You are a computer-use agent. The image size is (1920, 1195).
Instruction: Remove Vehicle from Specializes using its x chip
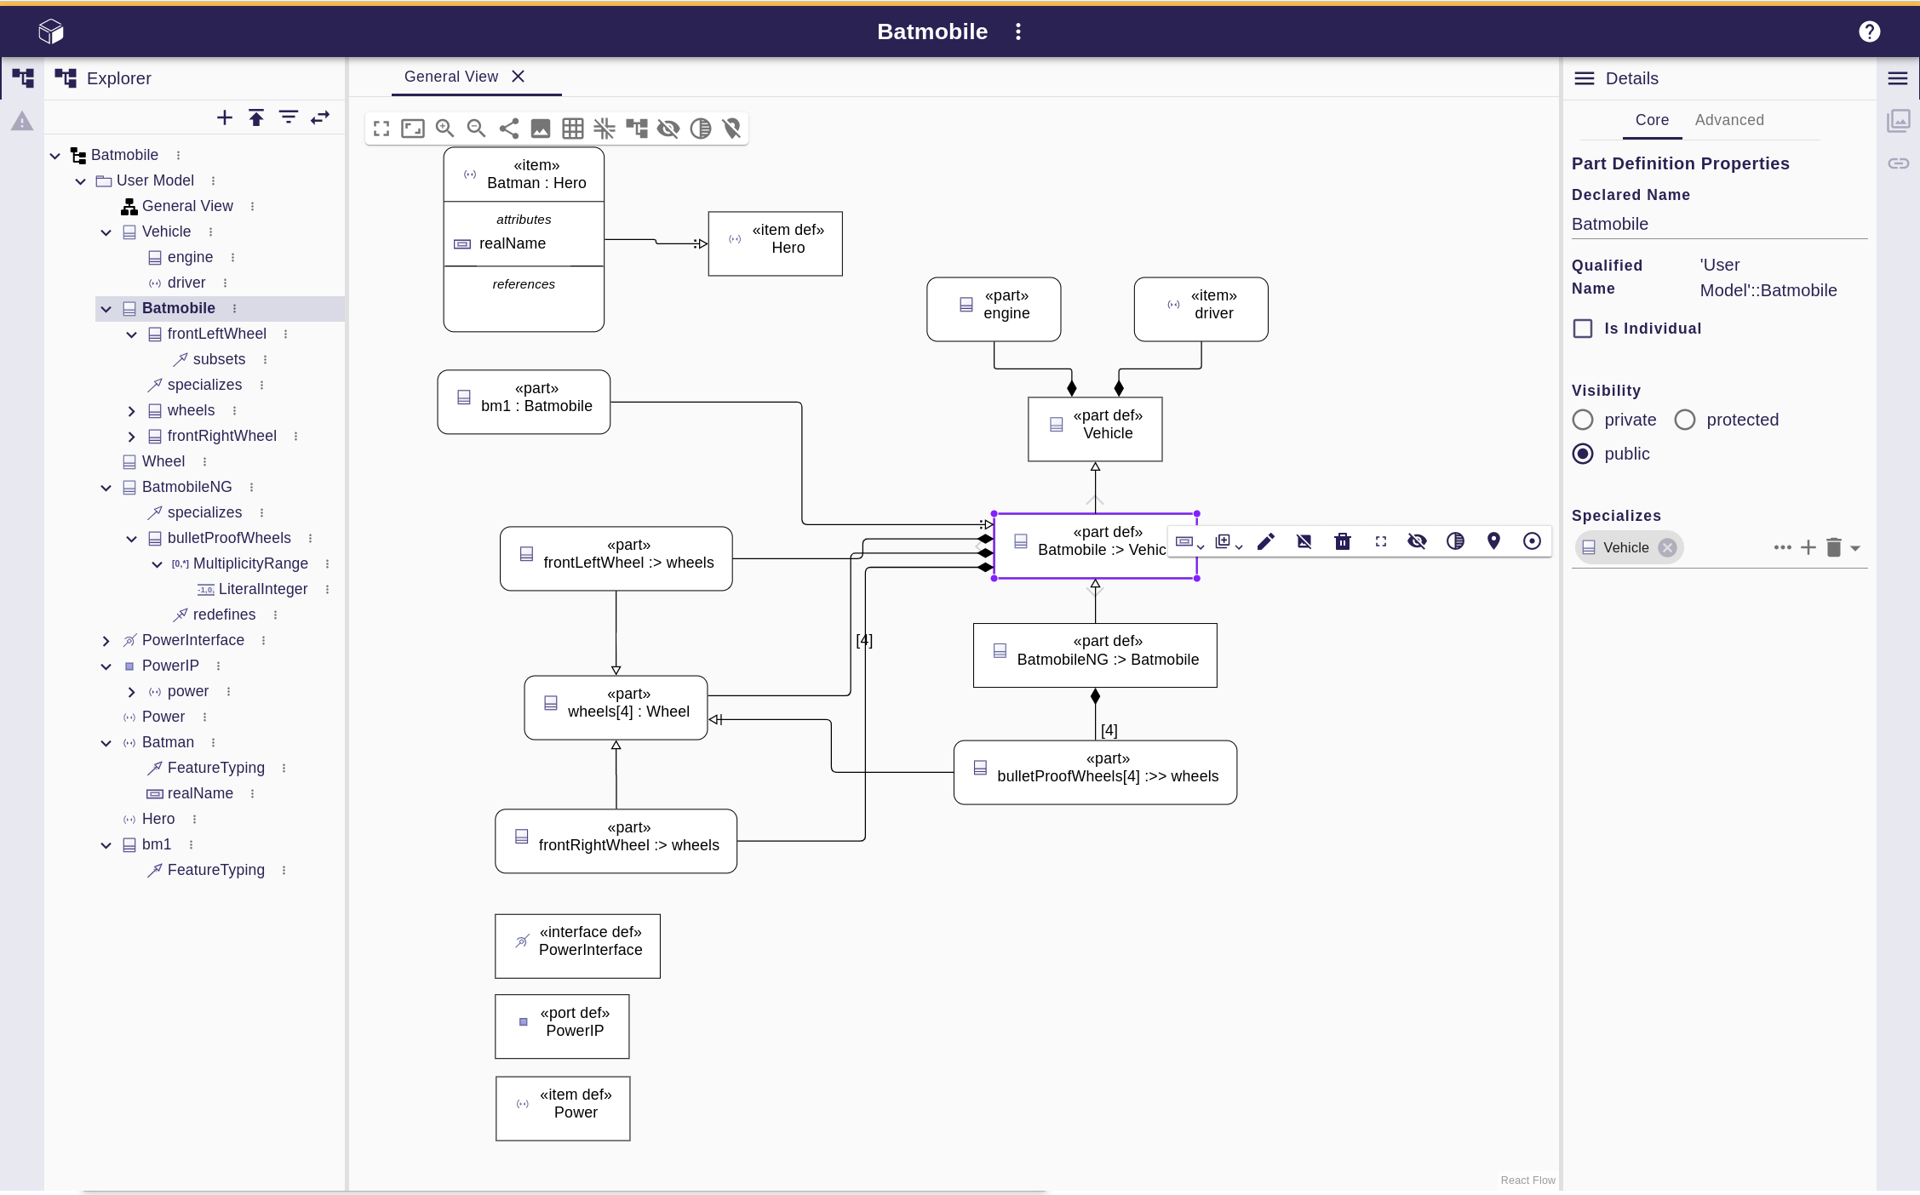(x=1667, y=547)
